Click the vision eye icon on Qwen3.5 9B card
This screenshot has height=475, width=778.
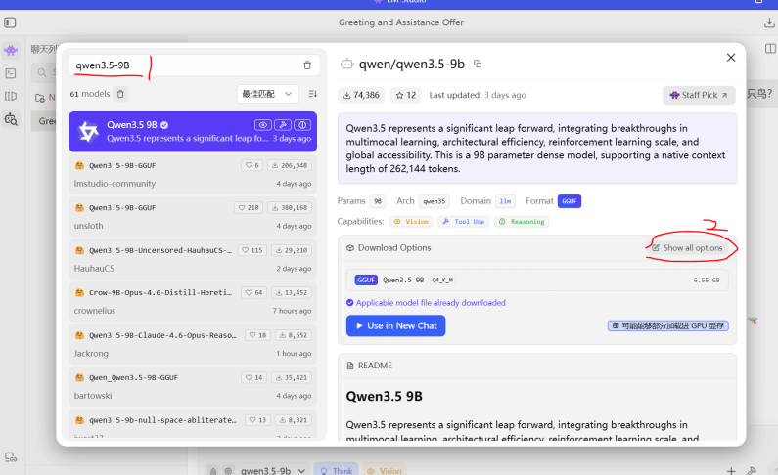[263, 125]
